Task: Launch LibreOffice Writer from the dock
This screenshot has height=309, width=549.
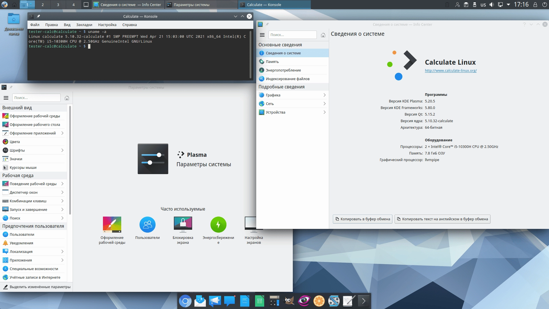Action: [x=245, y=301]
